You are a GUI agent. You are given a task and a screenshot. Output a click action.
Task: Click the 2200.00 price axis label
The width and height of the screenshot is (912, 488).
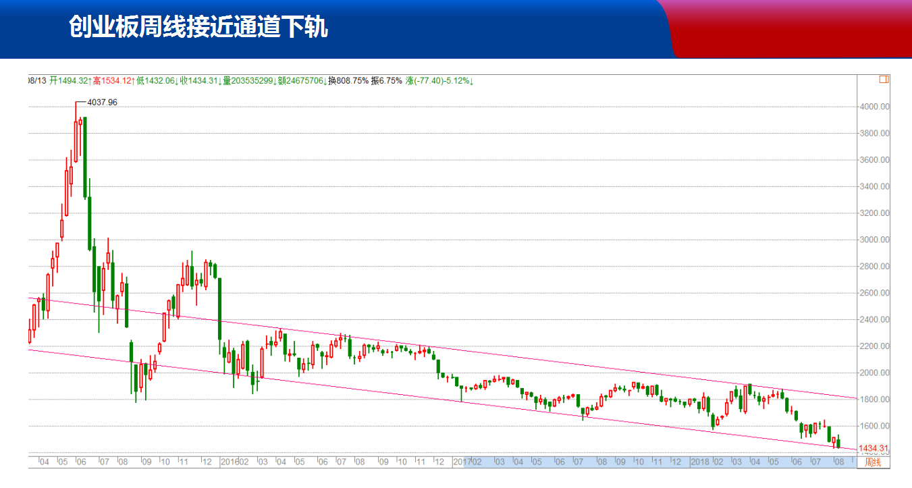[874, 346]
